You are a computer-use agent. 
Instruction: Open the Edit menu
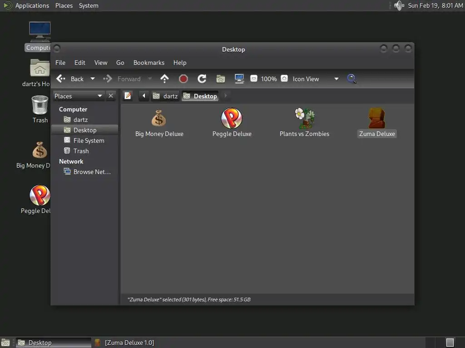point(80,63)
